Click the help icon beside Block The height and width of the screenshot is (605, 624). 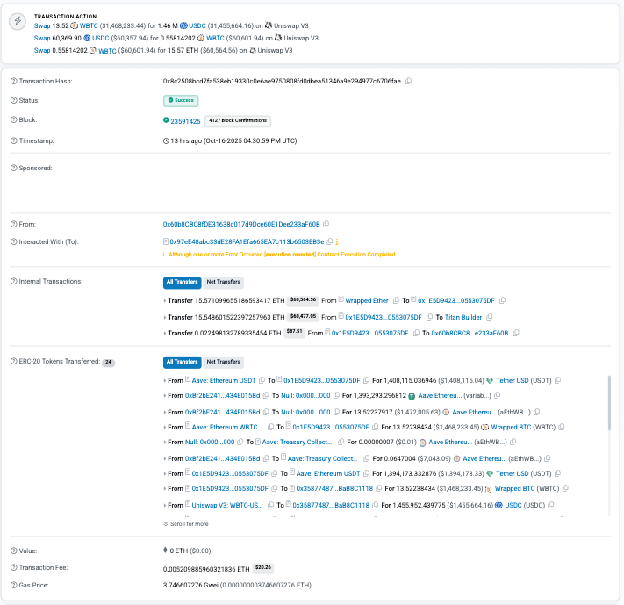click(x=13, y=119)
